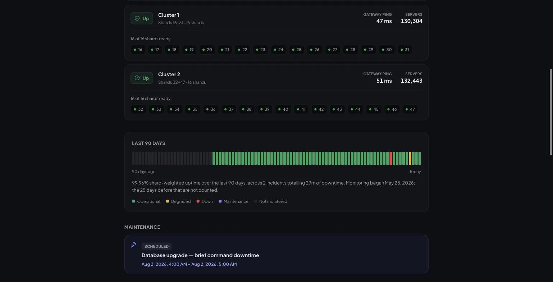The height and width of the screenshot is (282, 553).
Task: Select shard 20 chip
Action: pos(207,50)
